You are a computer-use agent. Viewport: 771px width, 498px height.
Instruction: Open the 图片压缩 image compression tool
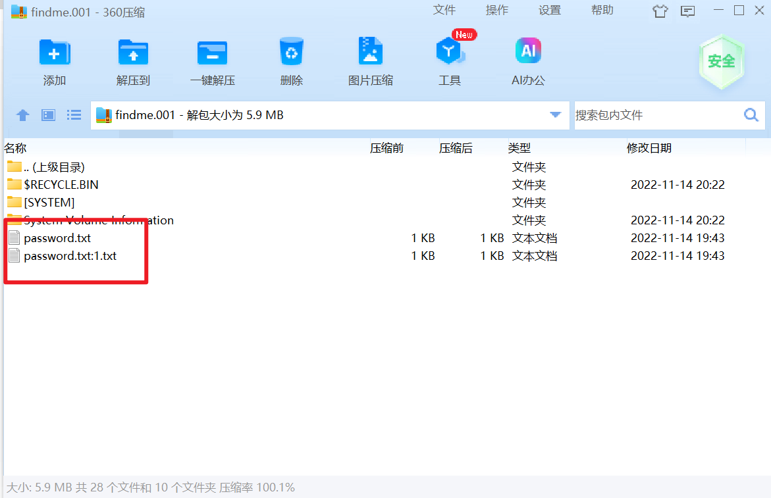pos(371,52)
